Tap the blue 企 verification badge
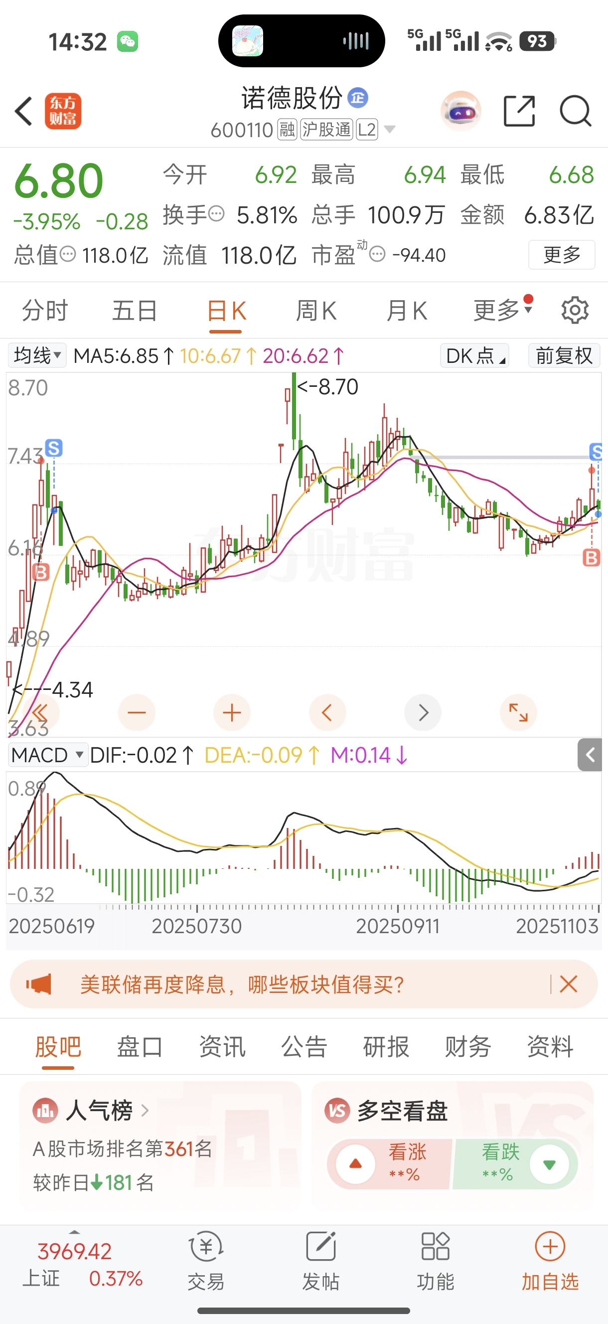Viewport: 608px width, 1324px height. (358, 98)
